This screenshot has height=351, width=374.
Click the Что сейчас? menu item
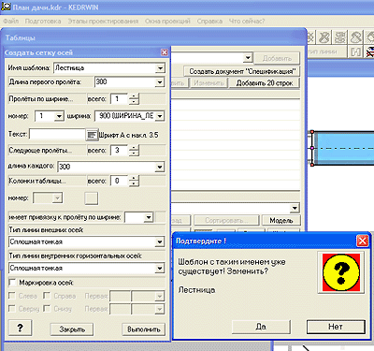(x=247, y=22)
